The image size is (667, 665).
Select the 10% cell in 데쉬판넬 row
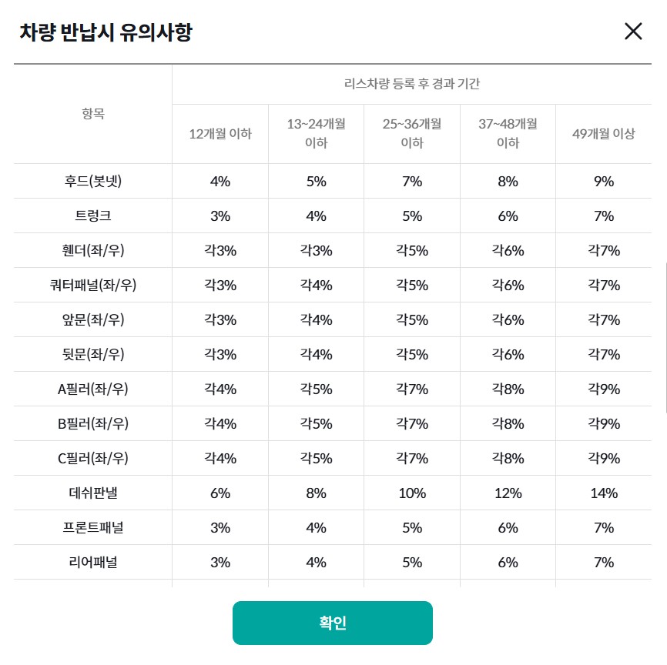point(412,493)
